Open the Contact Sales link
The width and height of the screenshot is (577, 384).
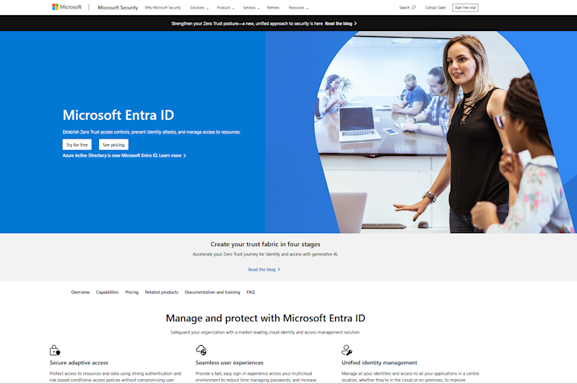(x=435, y=7)
